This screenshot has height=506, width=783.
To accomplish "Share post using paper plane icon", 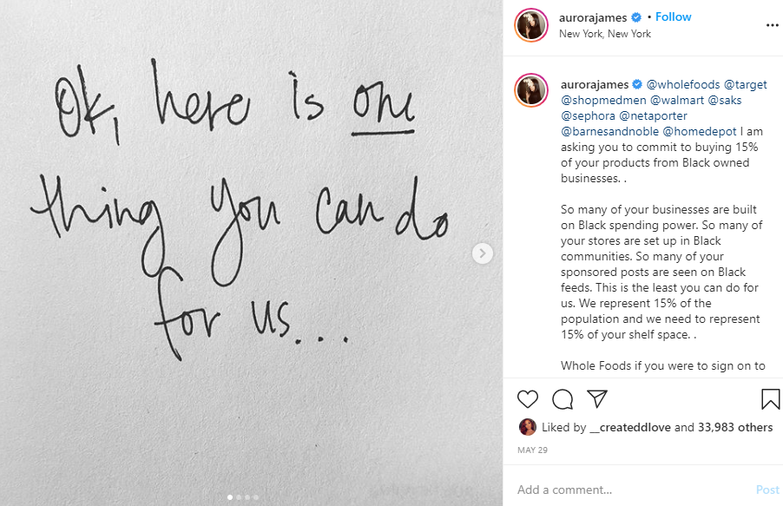I will point(596,399).
